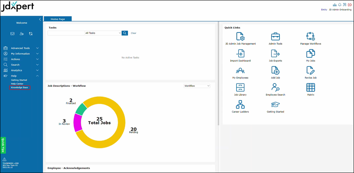Open the Matrix grid icon
The height and width of the screenshot is (173, 354).
click(310, 87)
